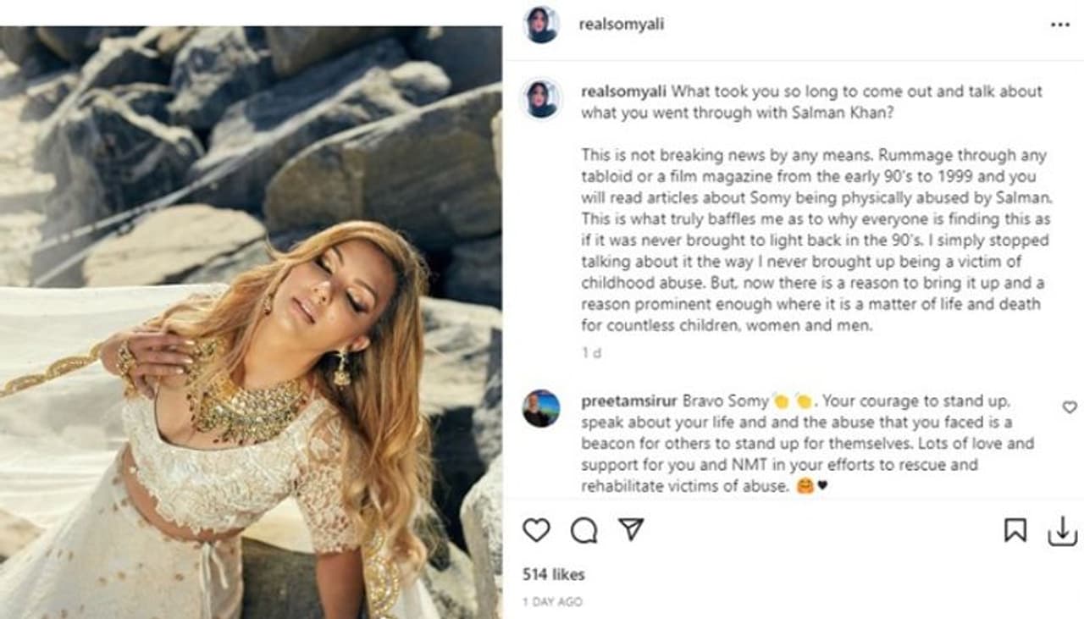This screenshot has width=1084, height=619.
Task: Open realsomyali profile picture in header
Action: pyautogui.click(x=541, y=25)
